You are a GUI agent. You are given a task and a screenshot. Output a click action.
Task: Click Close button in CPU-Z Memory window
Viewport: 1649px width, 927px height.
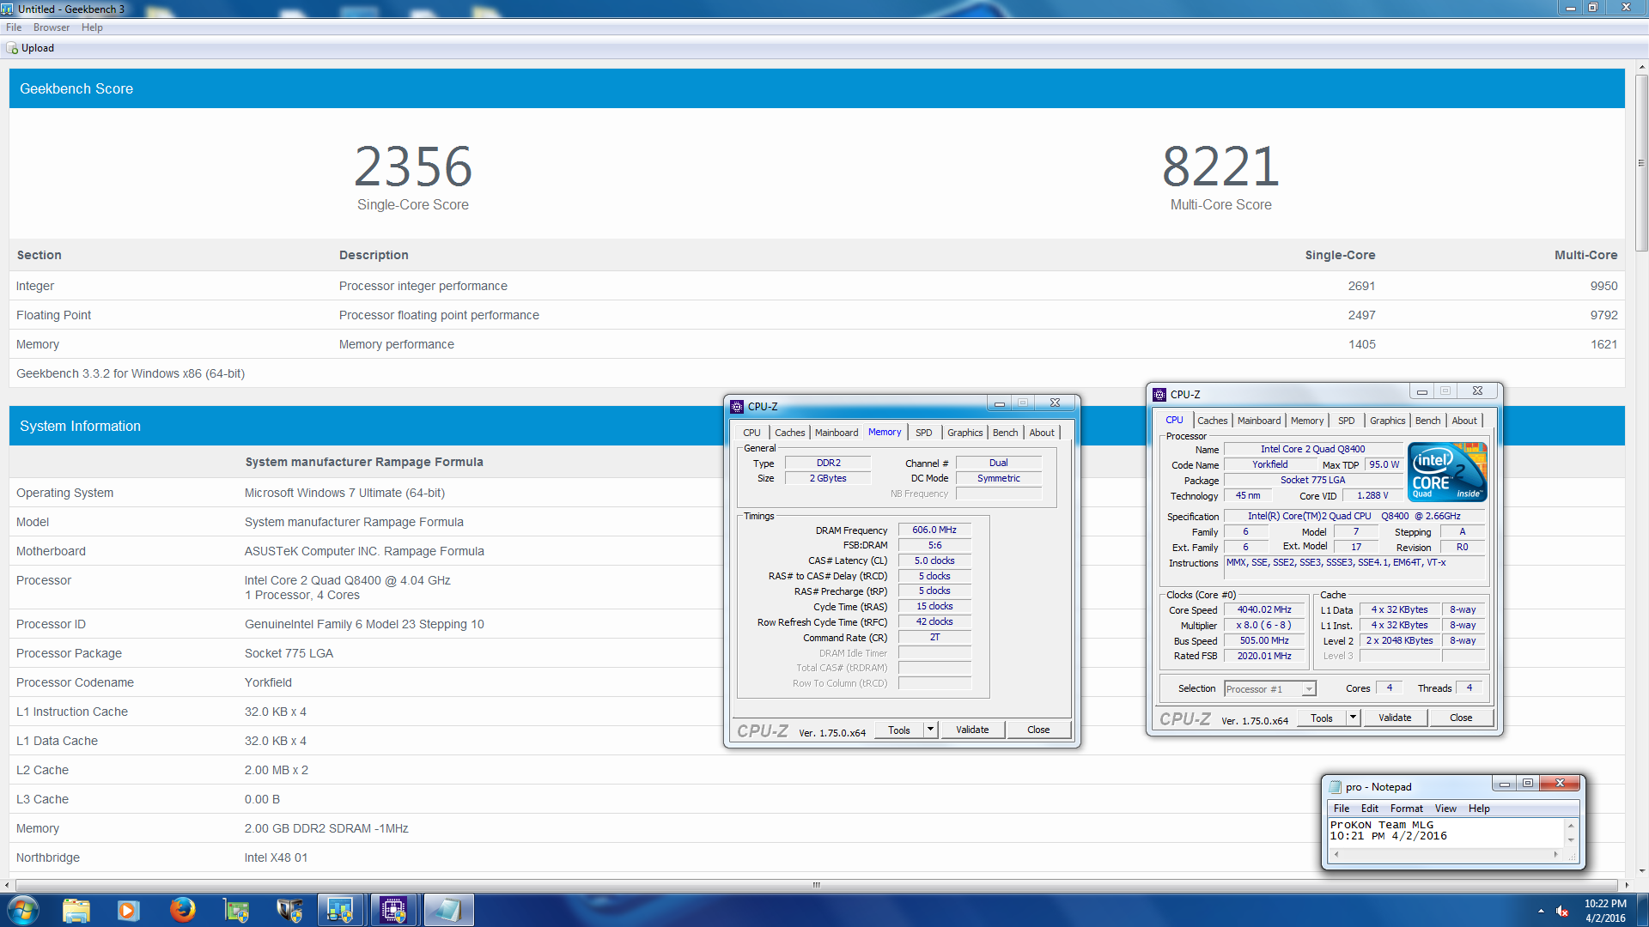pos(1038,730)
